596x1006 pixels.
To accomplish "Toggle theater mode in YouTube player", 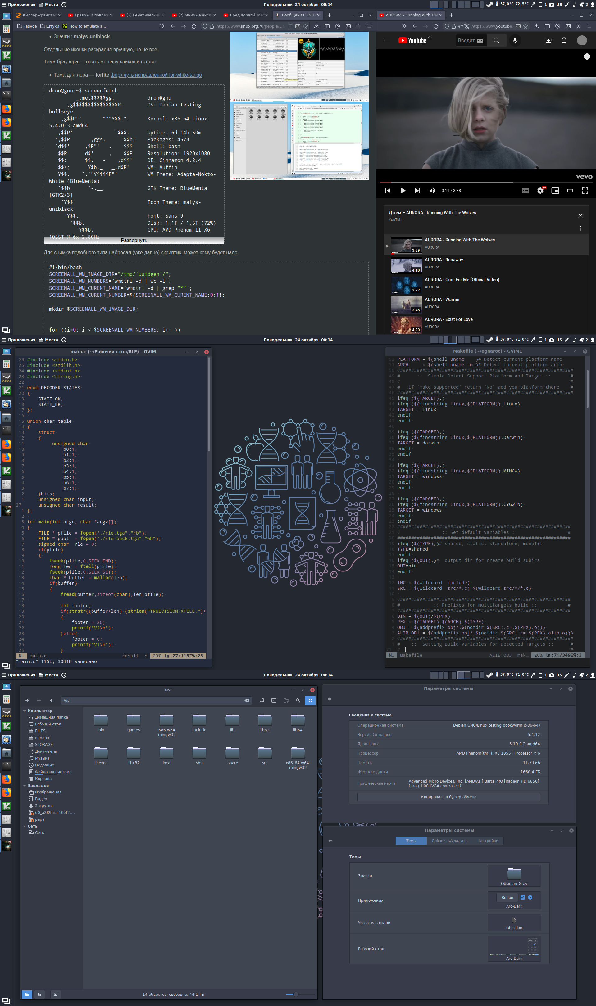I will 570,191.
